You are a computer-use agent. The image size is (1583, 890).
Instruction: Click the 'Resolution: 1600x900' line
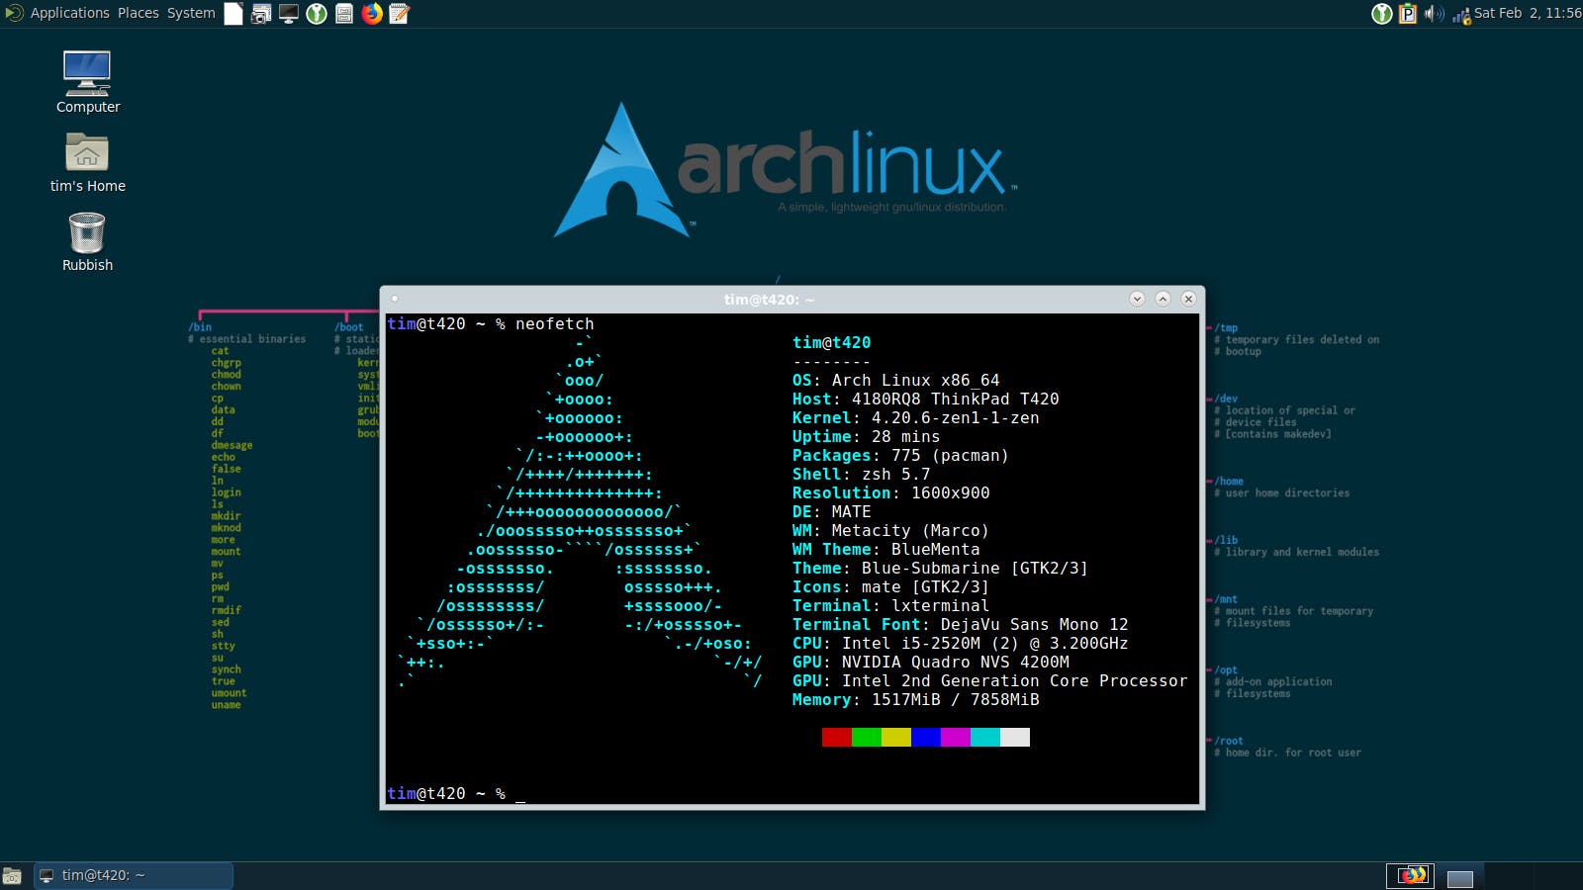point(891,493)
